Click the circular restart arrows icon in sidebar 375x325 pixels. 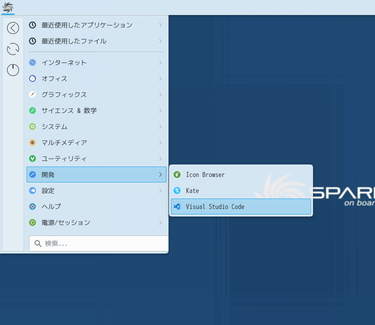pyautogui.click(x=13, y=49)
